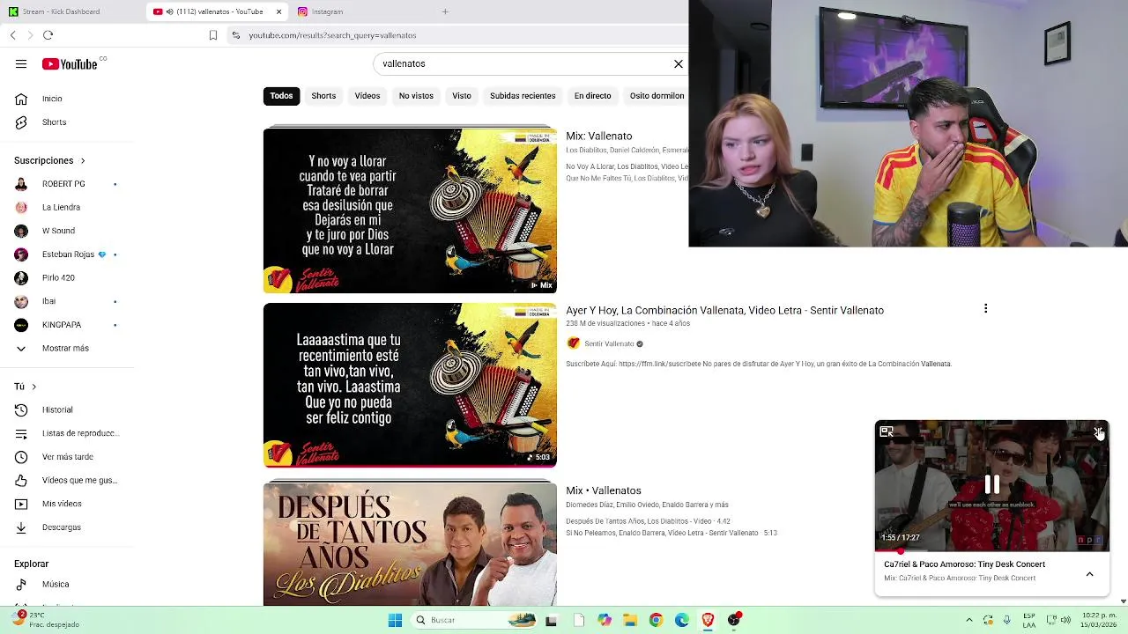Screen dimensions: 1128x634
Task: Open miniplayer title Ca7riel & Paco Amoroso
Action: 964,564
